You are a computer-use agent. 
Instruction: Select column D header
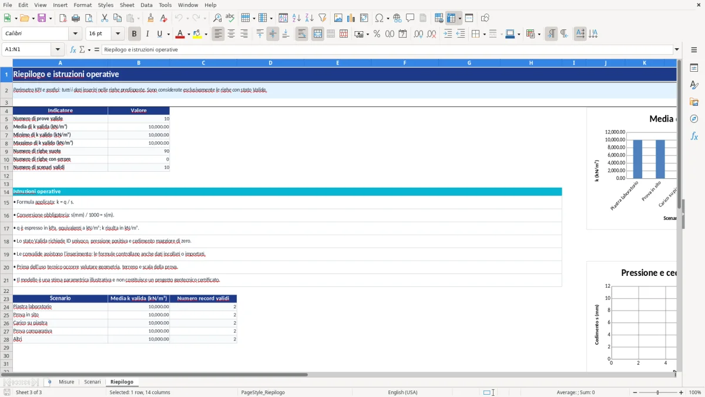click(x=270, y=63)
